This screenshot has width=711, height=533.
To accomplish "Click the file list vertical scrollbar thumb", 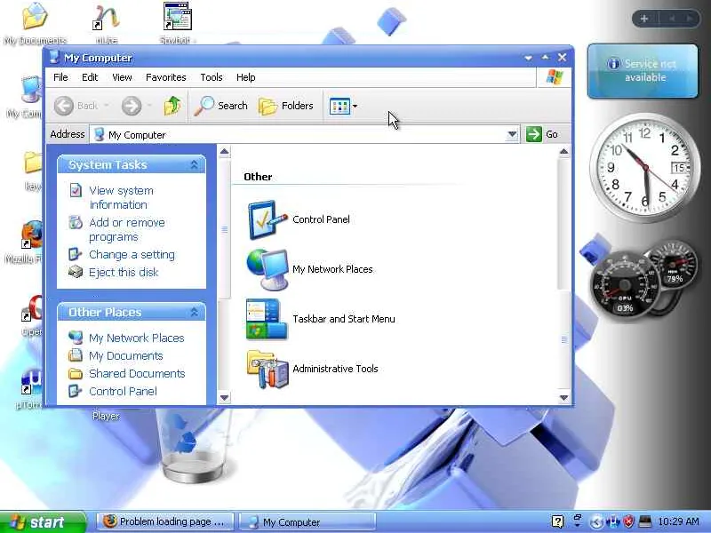I will 563,339.
